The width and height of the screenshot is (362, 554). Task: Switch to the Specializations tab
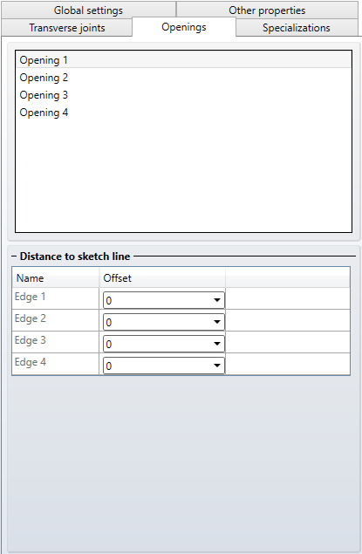pos(297,28)
